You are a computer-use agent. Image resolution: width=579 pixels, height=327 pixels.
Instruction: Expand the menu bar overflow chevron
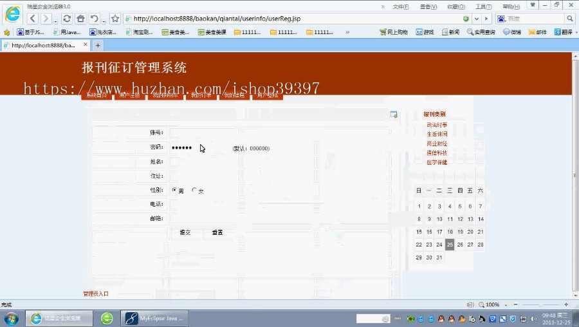click(x=383, y=6)
